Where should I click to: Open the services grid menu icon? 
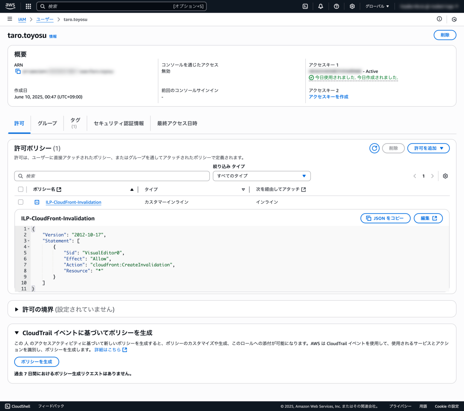[28, 6]
